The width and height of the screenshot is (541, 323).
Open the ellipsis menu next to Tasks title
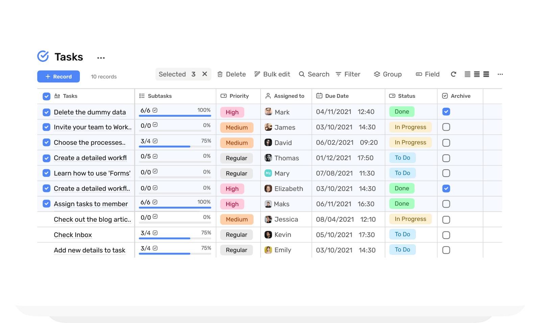[100, 57]
